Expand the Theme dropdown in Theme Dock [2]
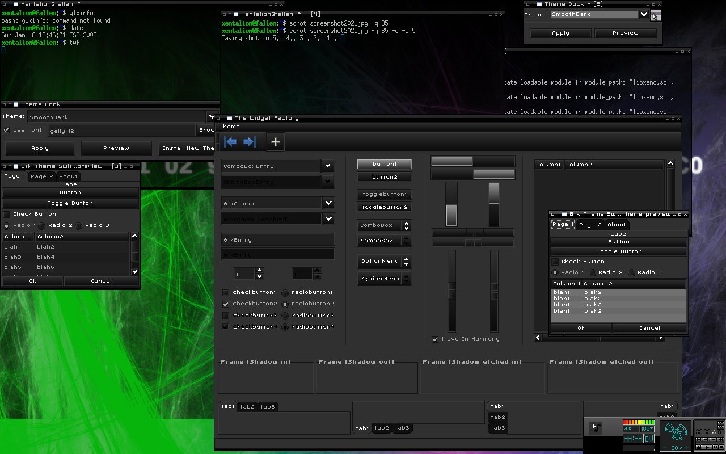Screen dimensions: 726x454 (x=644, y=15)
